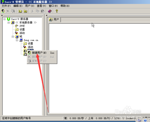Select << 本地服务器 >> in the tree
This screenshot has width=150, height=122.
26,23
